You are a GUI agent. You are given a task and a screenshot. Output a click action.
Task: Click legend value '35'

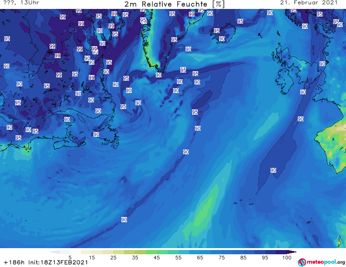tap(135, 258)
